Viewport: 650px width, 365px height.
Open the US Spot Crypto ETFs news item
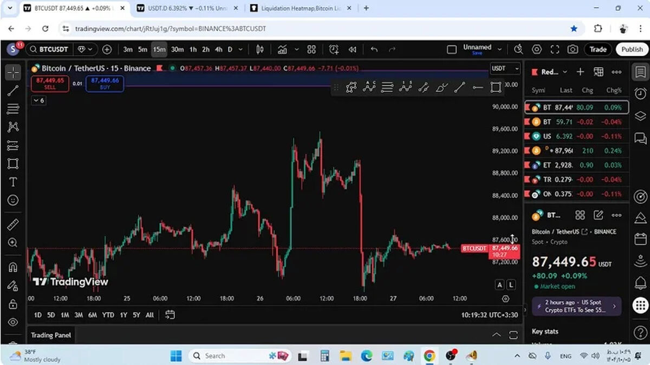577,306
